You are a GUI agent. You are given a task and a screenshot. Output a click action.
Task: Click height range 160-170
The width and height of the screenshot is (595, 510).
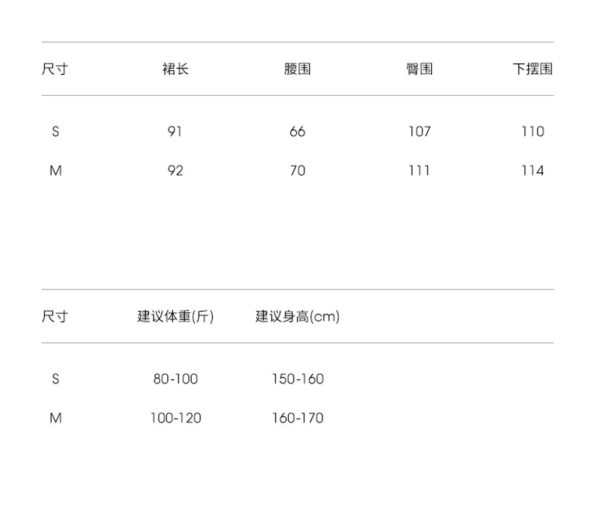point(297,418)
